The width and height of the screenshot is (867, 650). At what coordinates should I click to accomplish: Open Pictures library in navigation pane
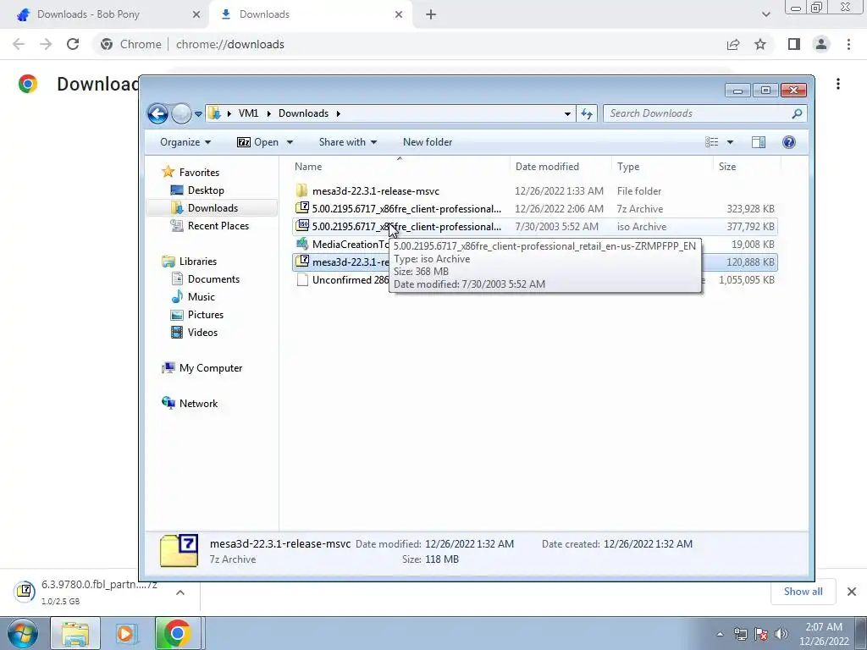coord(197,315)
